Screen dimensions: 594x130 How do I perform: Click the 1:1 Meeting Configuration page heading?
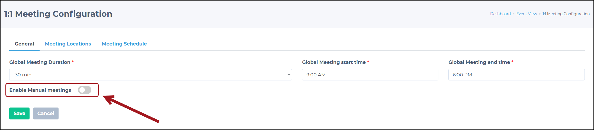pyautogui.click(x=58, y=14)
